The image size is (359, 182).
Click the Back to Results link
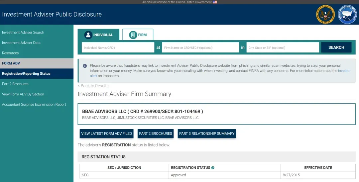pyautogui.click(x=93, y=86)
